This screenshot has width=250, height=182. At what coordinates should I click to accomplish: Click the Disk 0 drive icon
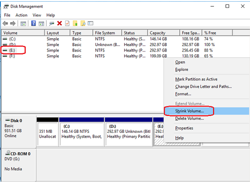tap(7, 120)
